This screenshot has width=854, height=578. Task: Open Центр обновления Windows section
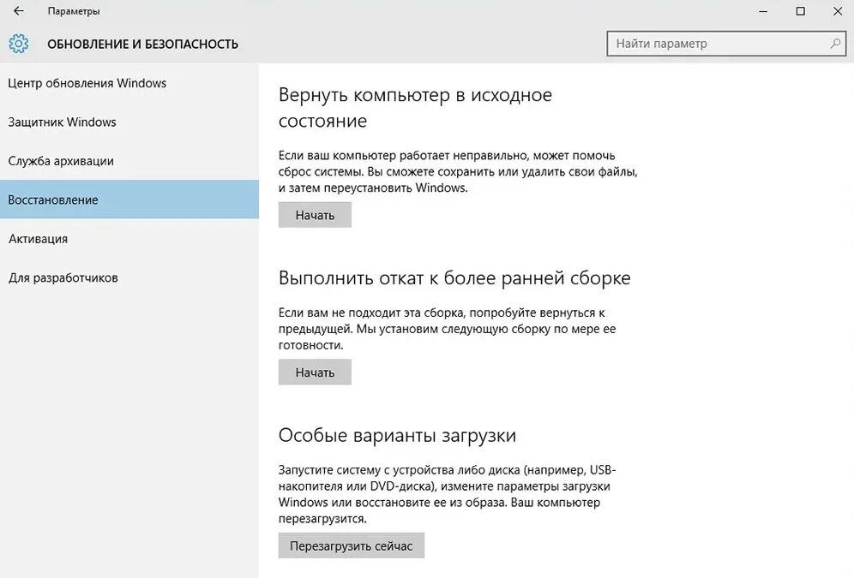87,83
